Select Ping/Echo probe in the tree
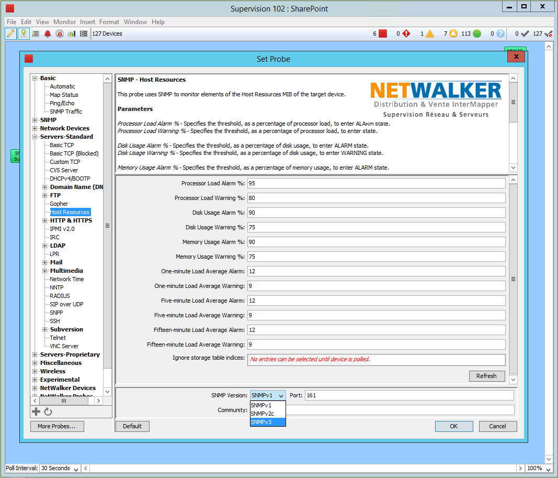 pyautogui.click(x=62, y=103)
